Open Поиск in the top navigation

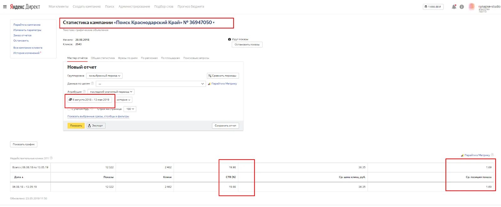pyautogui.click(x=110, y=7)
